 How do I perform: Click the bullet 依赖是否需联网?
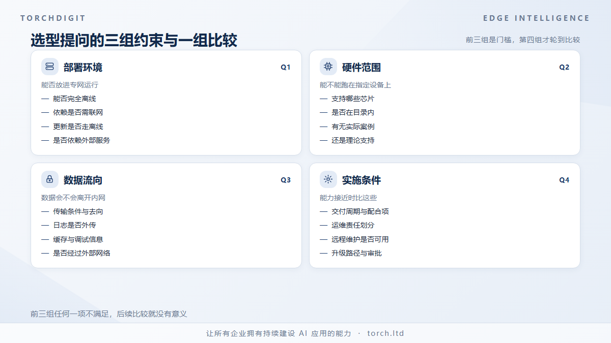[78, 112]
